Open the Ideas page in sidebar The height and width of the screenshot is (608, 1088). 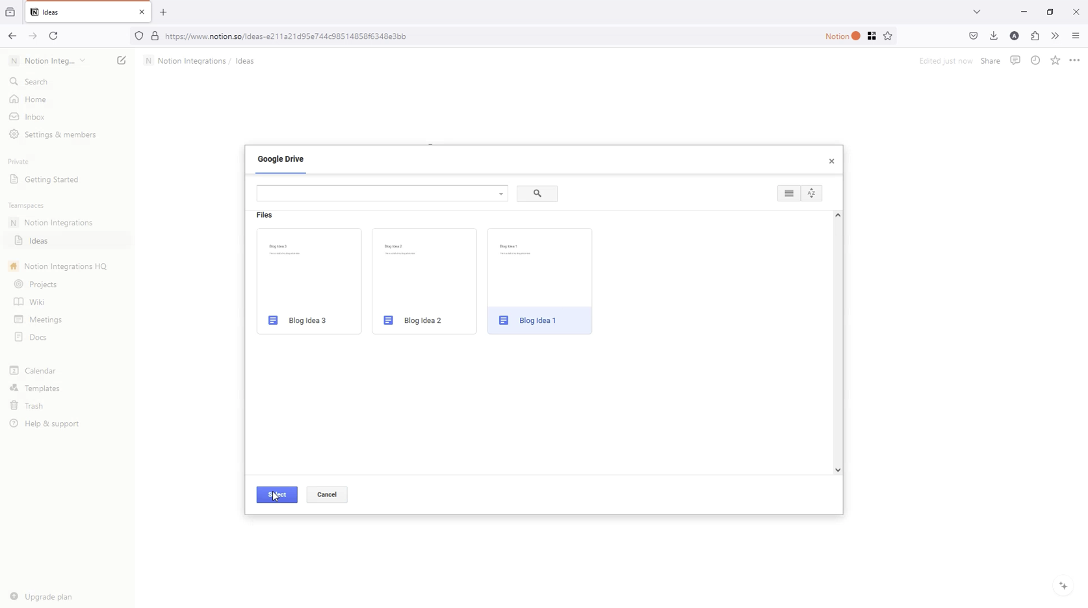[38, 241]
